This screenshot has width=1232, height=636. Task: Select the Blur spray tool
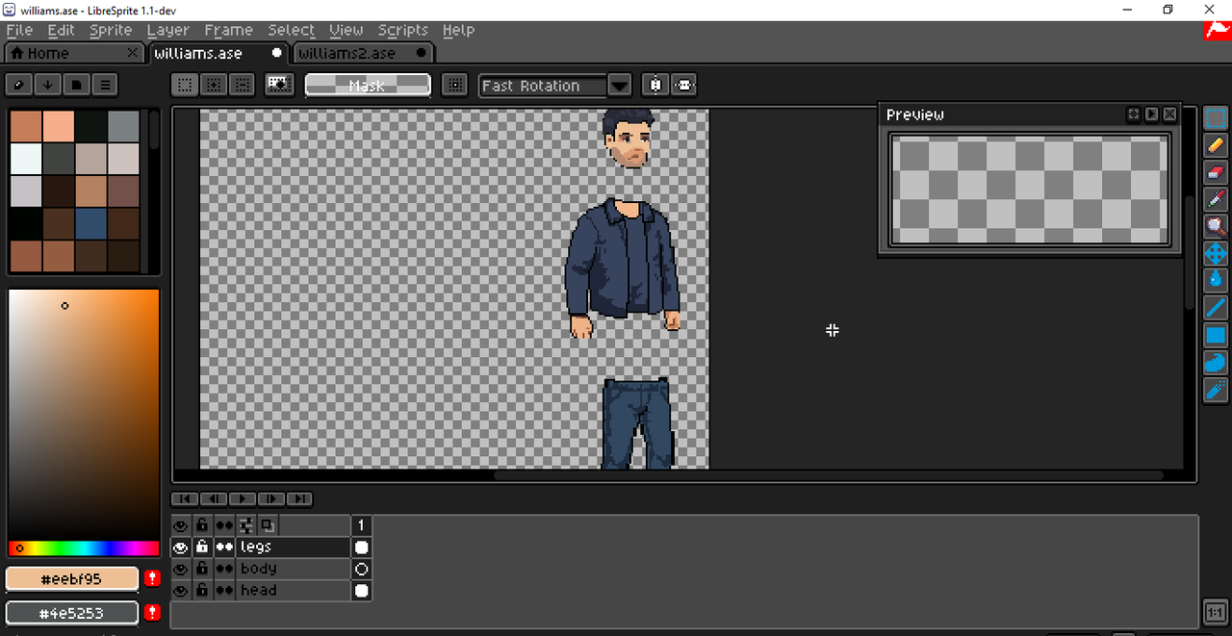click(x=1216, y=390)
